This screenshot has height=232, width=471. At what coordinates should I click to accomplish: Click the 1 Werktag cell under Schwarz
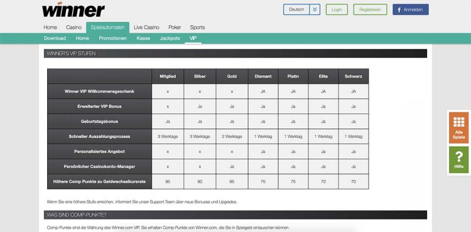pos(354,137)
